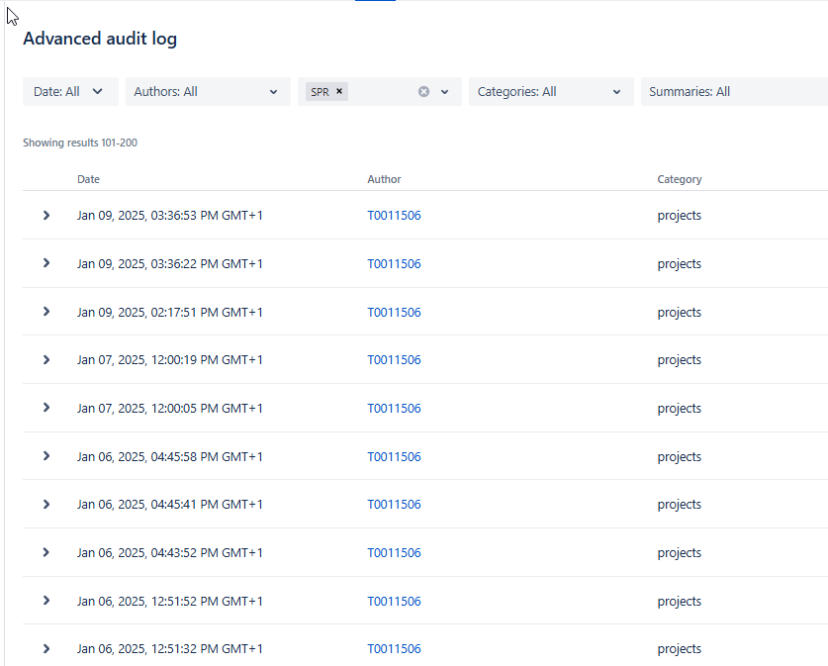Select date 'Jan 07, 2025, 12:00:19 PM GMT+1'
The width and height of the screenshot is (828, 666).
tap(169, 359)
